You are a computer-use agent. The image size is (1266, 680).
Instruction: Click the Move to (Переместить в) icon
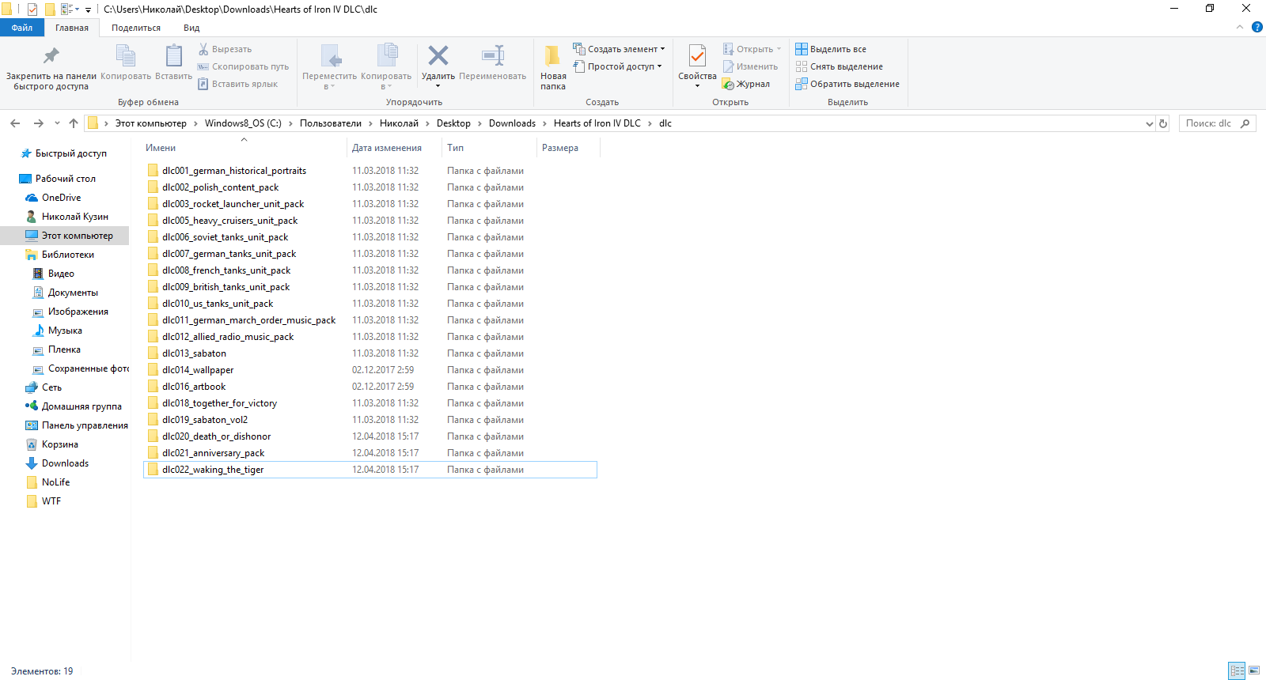331,56
